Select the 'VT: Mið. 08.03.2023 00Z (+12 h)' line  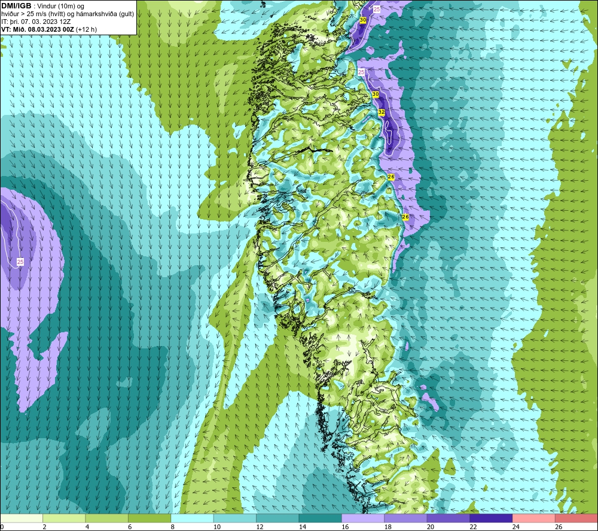coord(49,29)
